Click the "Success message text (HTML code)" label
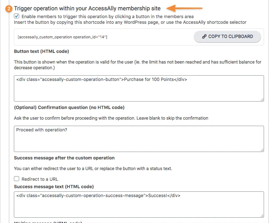Screen dimensions: 269x223 click(54, 187)
